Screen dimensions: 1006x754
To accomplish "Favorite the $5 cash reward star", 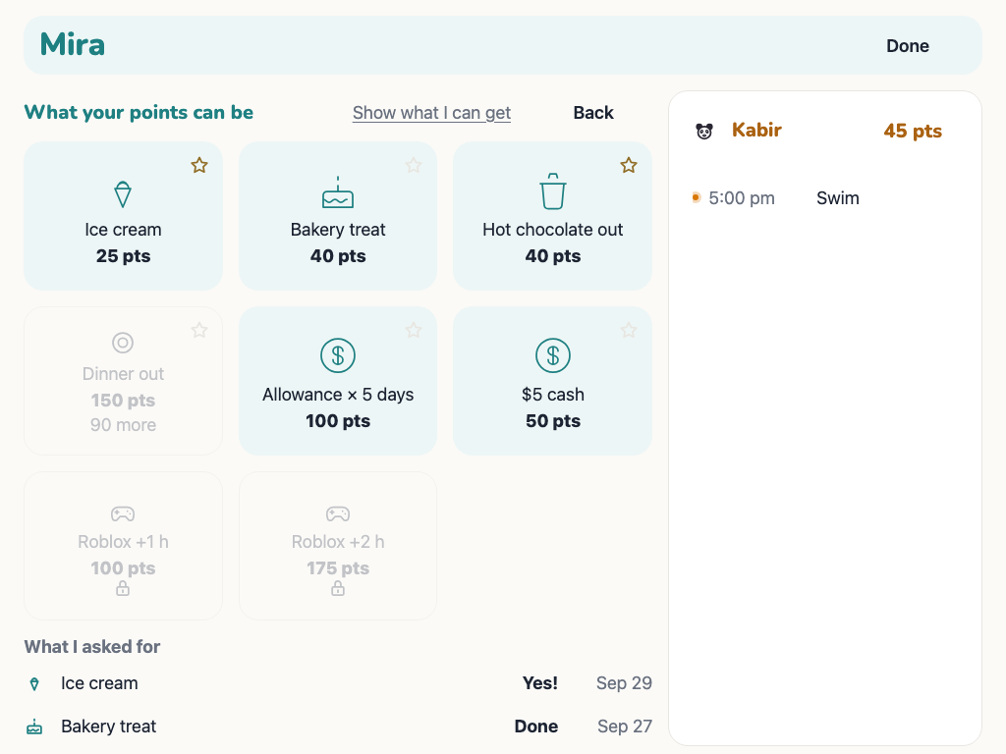I will (x=629, y=330).
